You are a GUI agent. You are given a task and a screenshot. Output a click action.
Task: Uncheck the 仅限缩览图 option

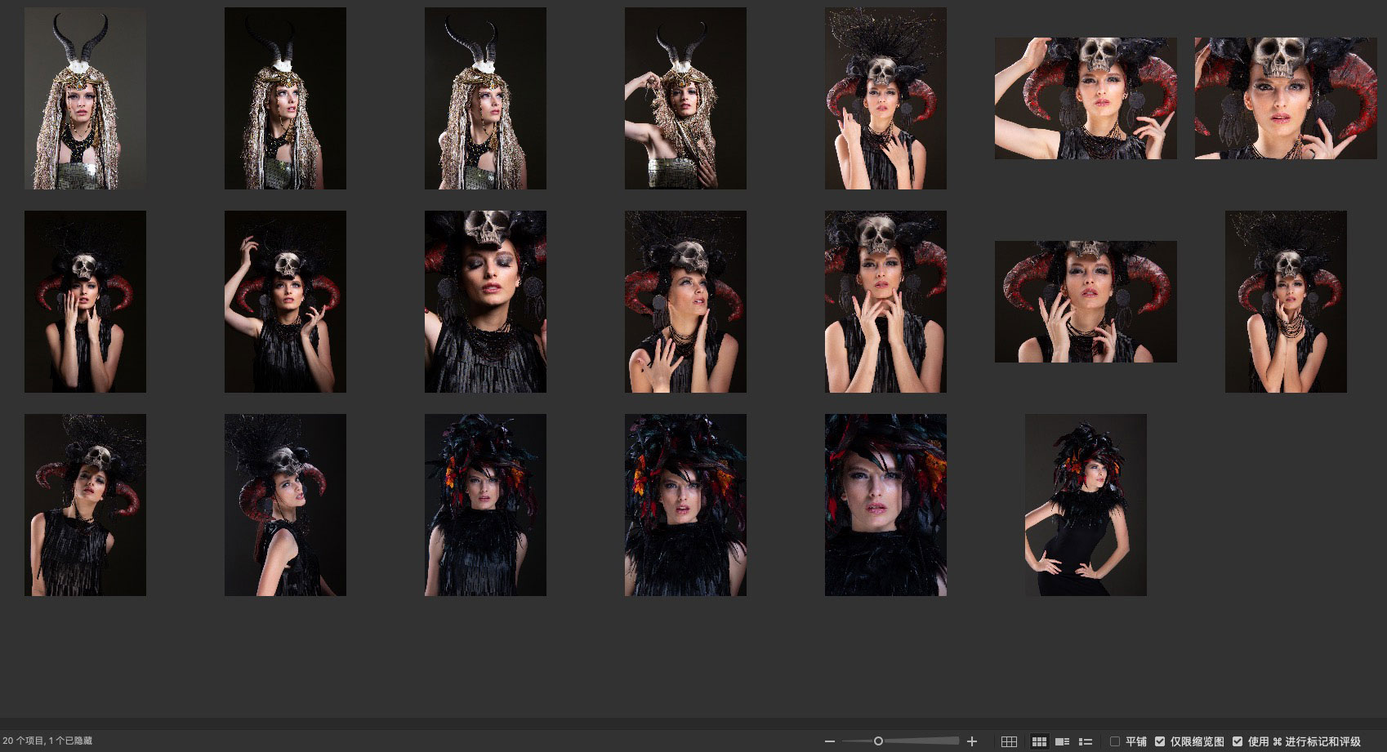click(x=1160, y=741)
